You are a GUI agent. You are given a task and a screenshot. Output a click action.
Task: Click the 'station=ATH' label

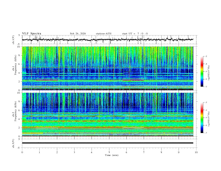(104, 34)
